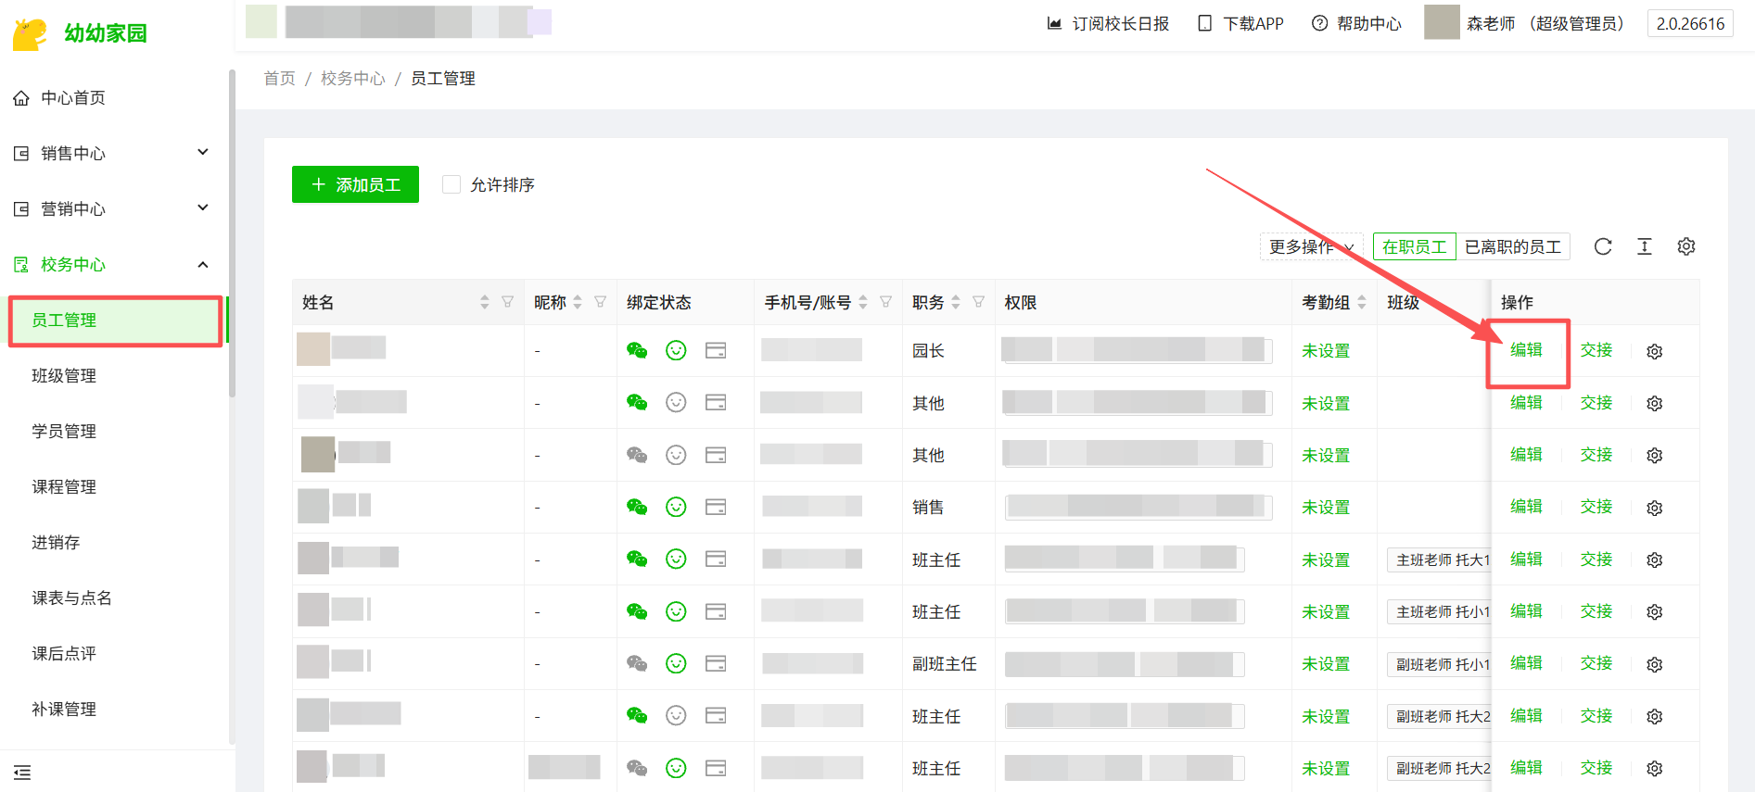Screen dimensions: 1755x792
Task: Open 班级管理 in the sidebar
Action: pyautogui.click(x=64, y=375)
